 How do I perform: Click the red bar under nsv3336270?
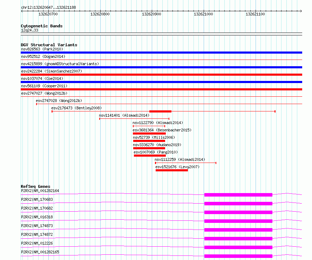click(x=149, y=148)
